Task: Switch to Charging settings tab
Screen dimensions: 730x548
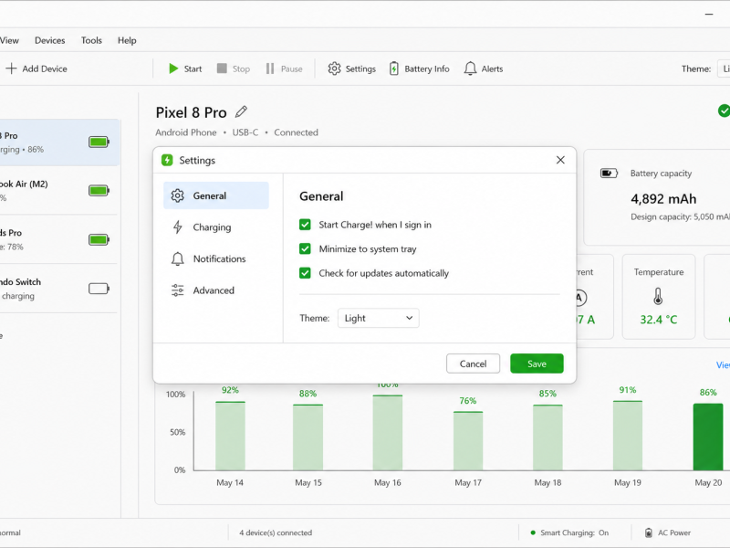Action: [216, 227]
